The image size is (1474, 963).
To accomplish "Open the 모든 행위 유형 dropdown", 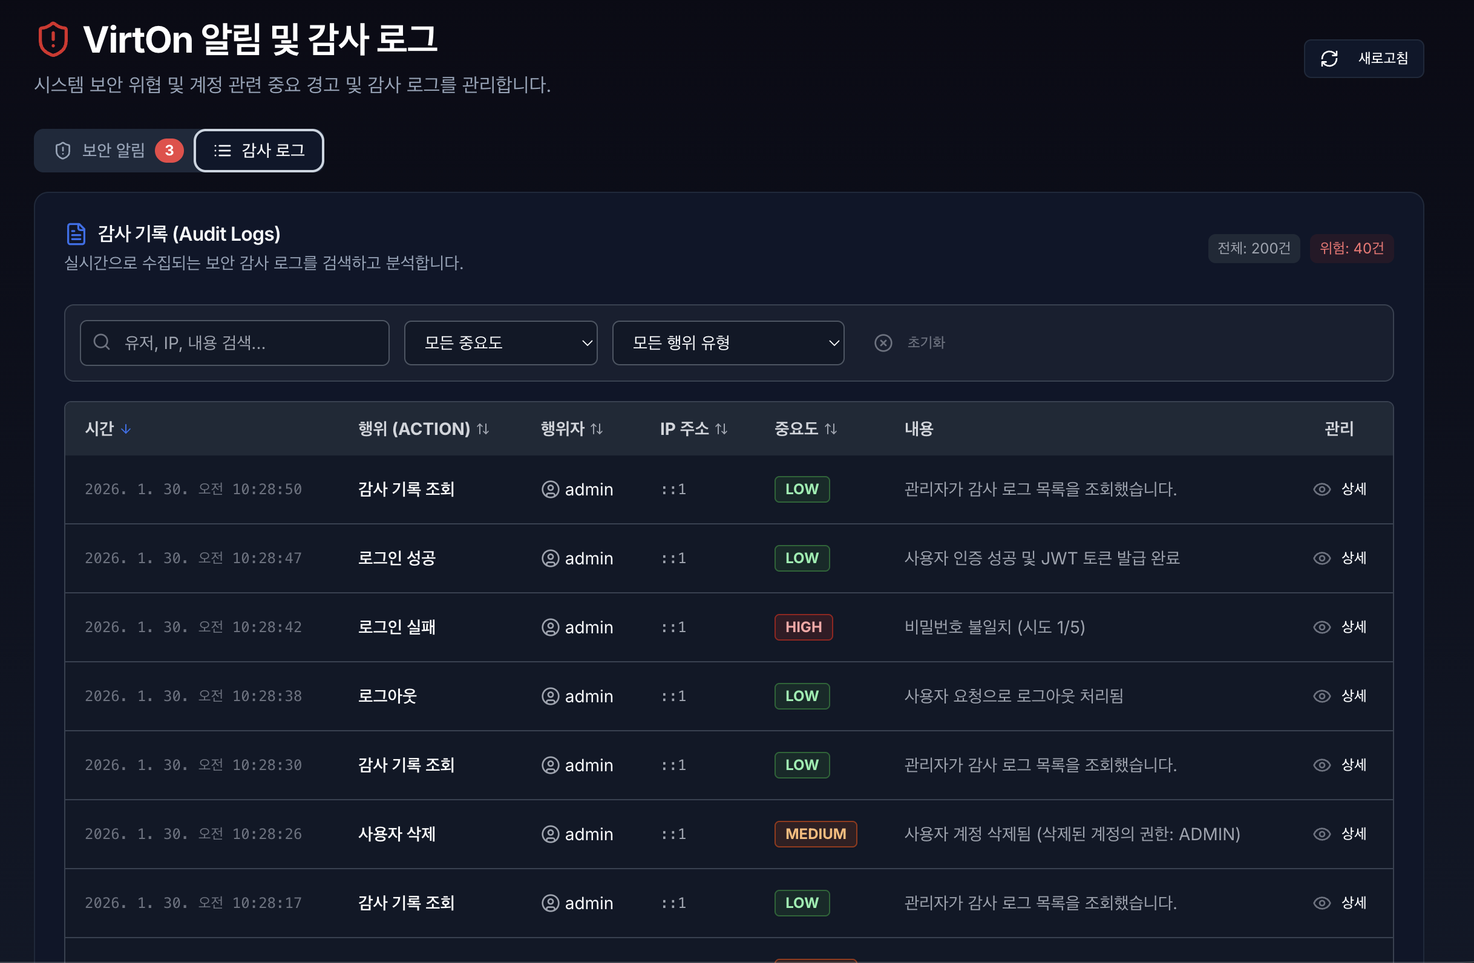I will tap(729, 342).
